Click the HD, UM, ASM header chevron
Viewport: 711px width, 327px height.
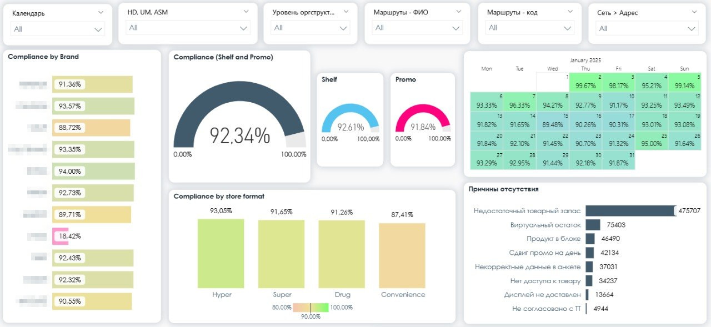[x=246, y=11]
